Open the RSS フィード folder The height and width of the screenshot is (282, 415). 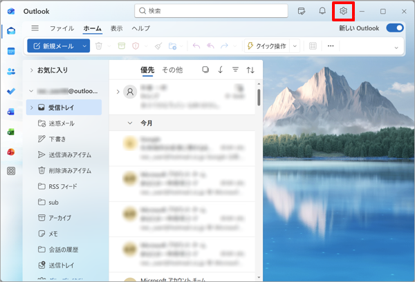[64, 186]
